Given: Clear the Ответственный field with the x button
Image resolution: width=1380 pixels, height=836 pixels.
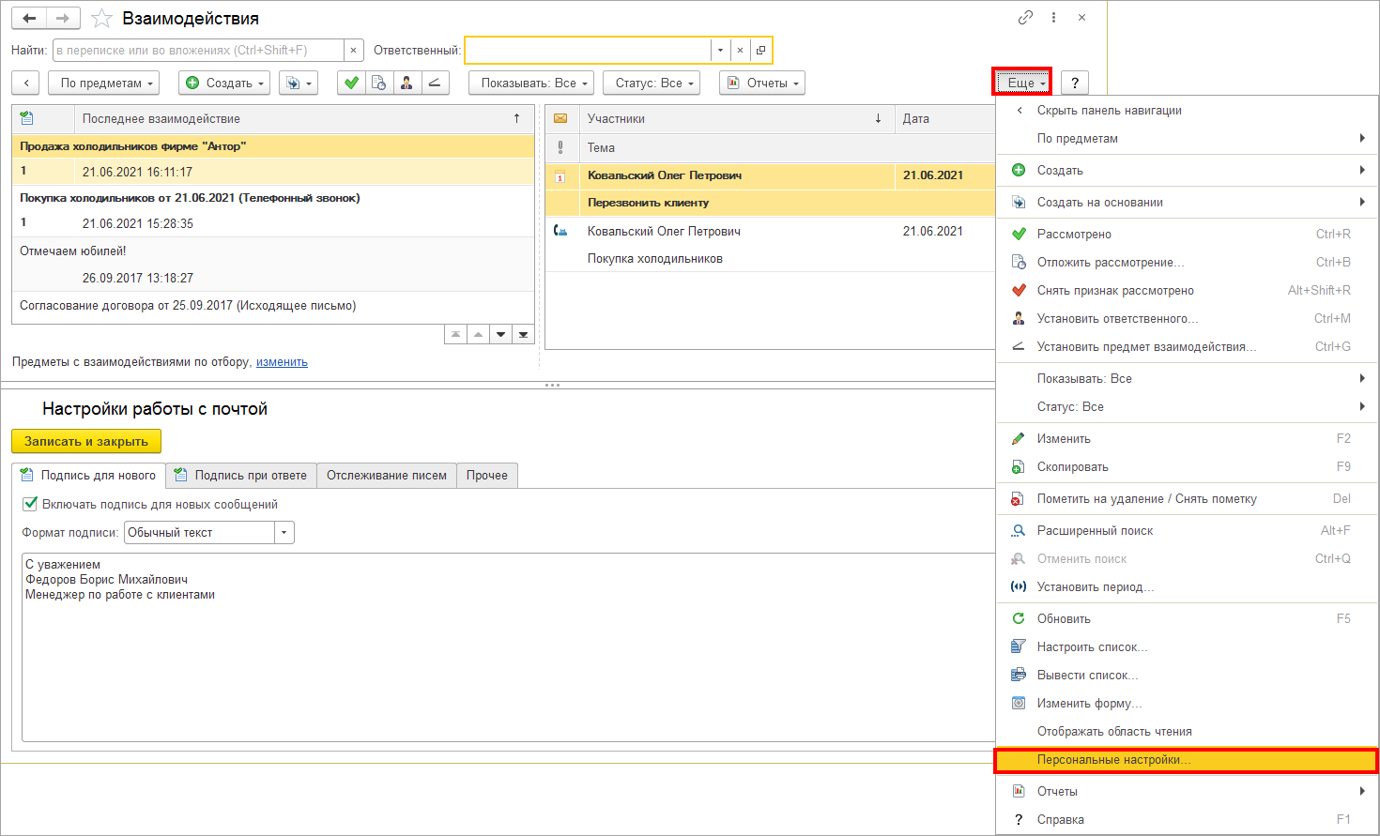Looking at the screenshot, I should point(740,51).
